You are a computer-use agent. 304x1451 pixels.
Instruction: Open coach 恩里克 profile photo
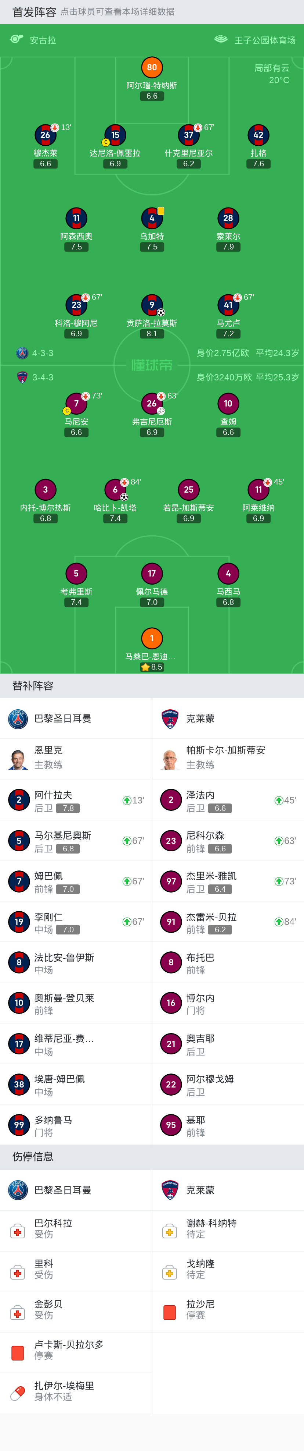tap(18, 758)
